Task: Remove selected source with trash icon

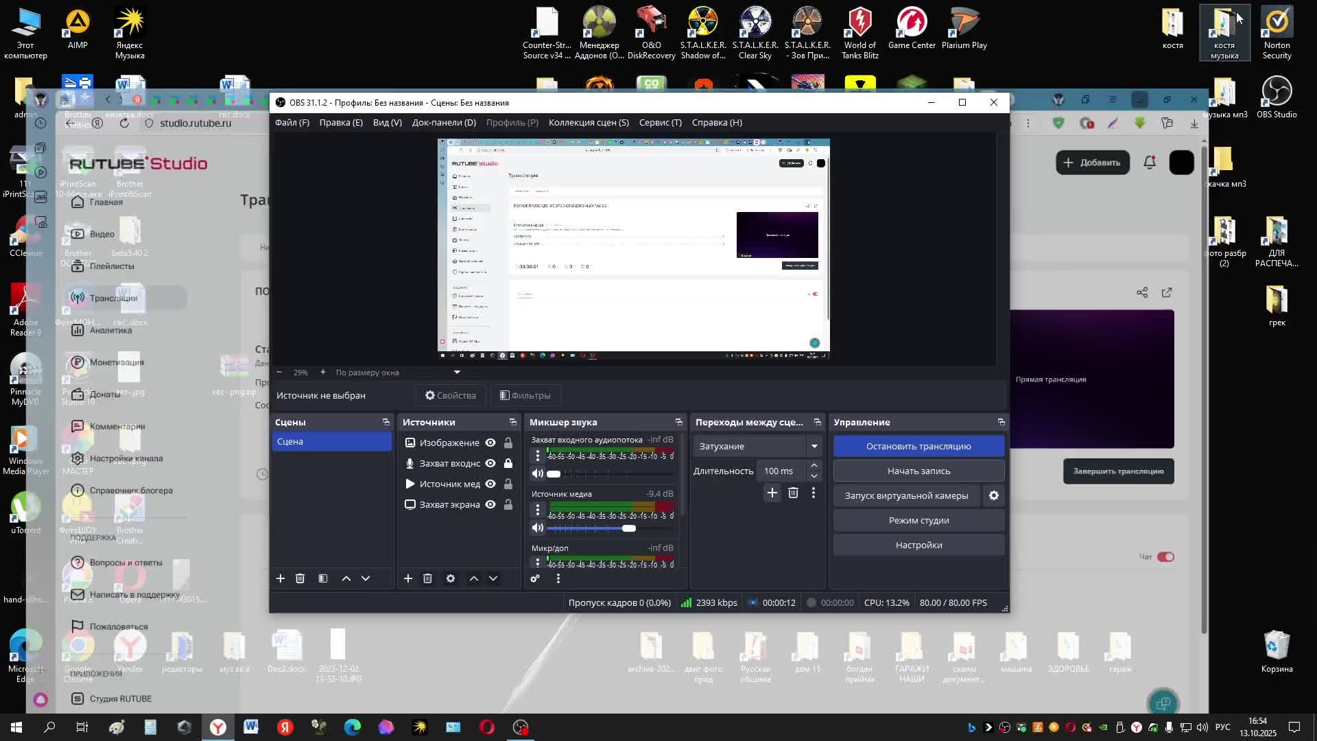Action: pyautogui.click(x=427, y=578)
